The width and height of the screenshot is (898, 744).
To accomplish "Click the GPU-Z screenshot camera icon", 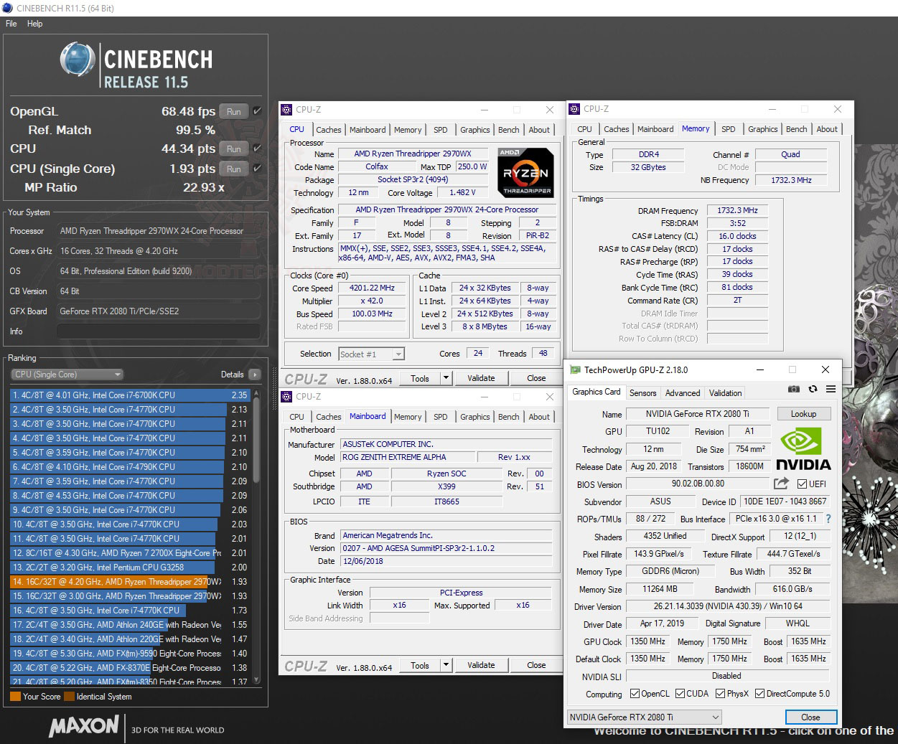I will tap(793, 388).
